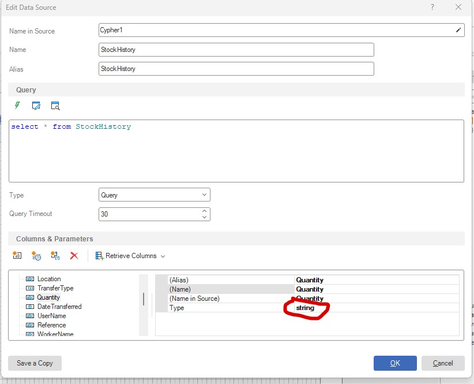Screen dimensions: 474x384
Task: Select the DateTransferred column
Action: click(x=59, y=307)
